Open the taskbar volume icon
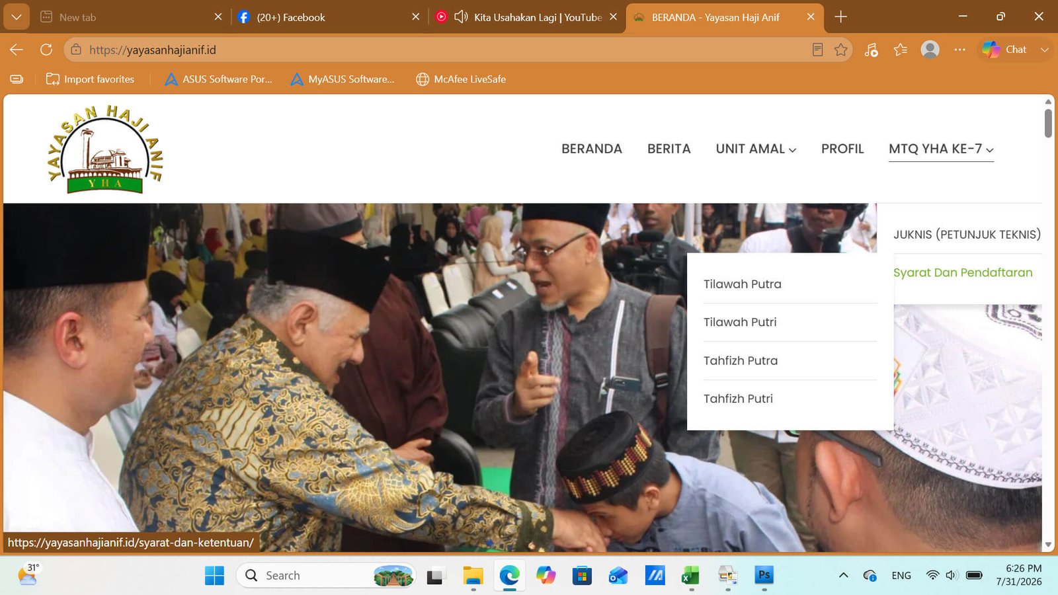 click(952, 575)
